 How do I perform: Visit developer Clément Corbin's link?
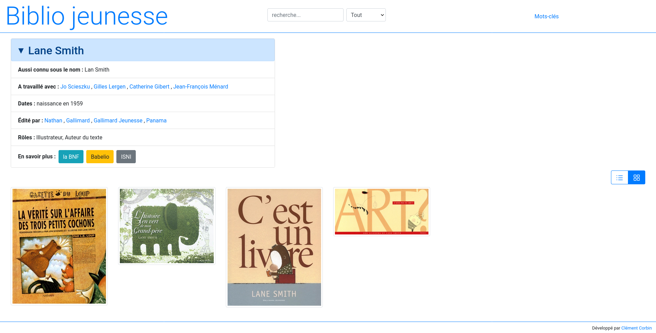click(637, 328)
